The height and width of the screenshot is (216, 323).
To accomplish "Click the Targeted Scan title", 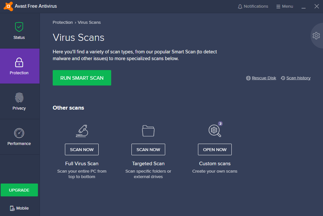I will (x=148, y=163).
